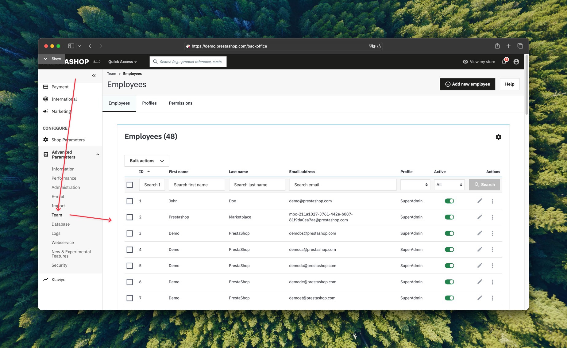This screenshot has height=348, width=567.
Task: Edit employee with demobs@prestashop.com email
Action: 480,233
